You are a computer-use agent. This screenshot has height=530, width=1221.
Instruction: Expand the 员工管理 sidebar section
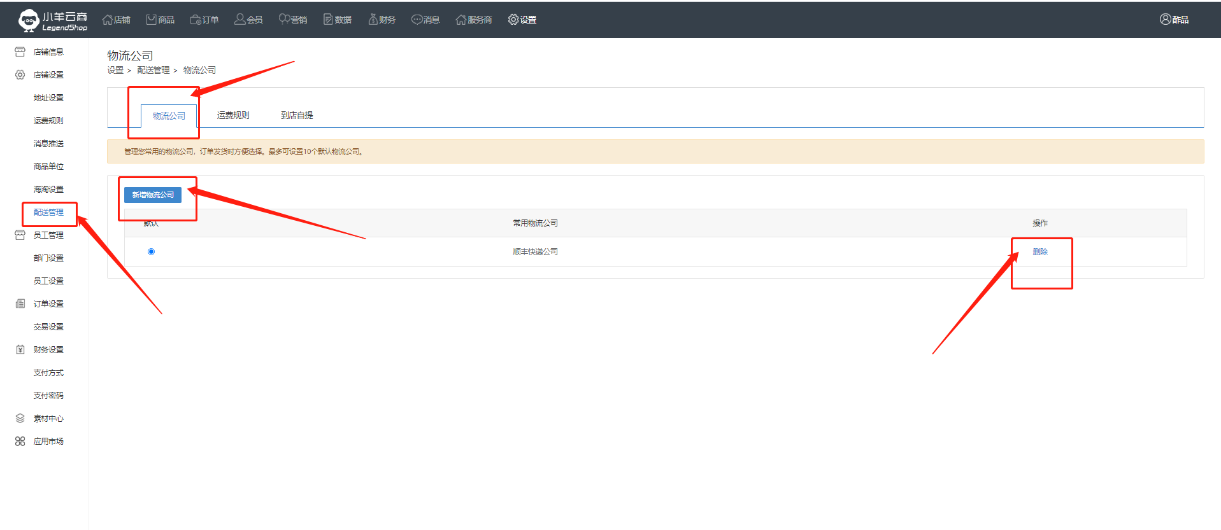48,235
